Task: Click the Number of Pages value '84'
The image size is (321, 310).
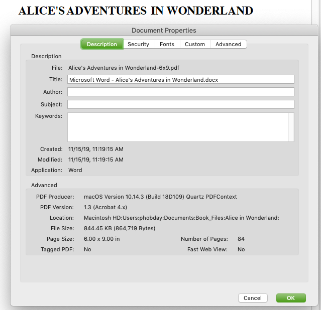Action: (241, 239)
